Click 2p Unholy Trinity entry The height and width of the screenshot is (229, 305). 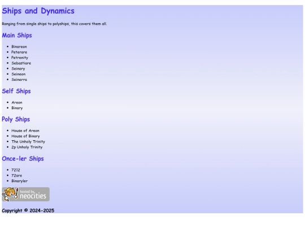click(x=27, y=147)
